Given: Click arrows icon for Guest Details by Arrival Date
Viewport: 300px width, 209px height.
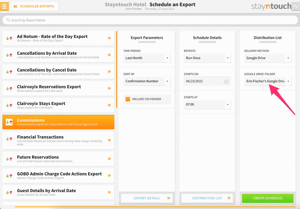Looking at the screenshot, I should (x=9, y=192).
